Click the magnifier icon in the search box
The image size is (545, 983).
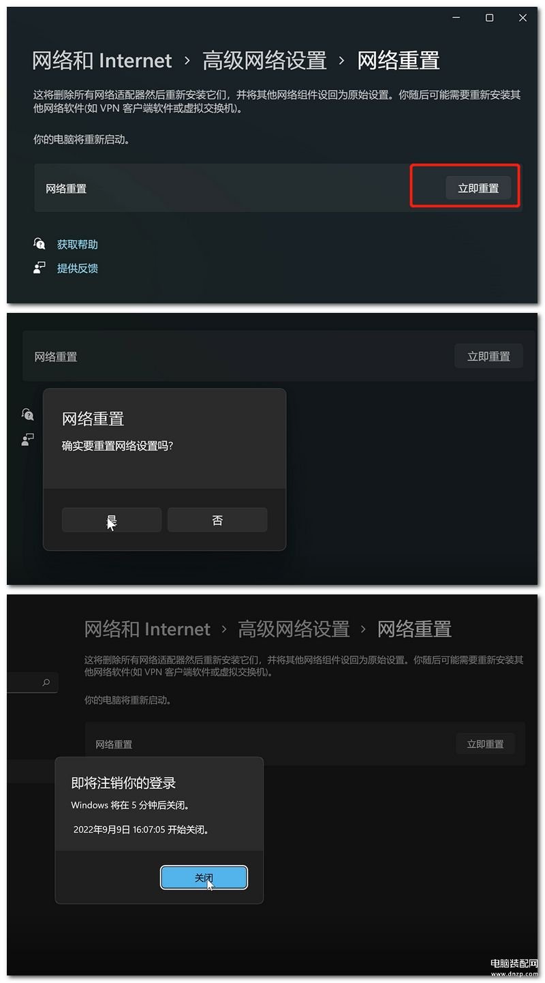tap(46, 682)
